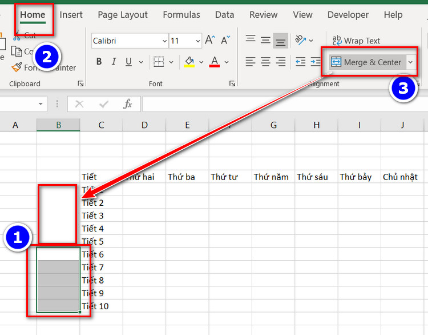
Task: Select the 'Thứ năm' cell
Action: pyautogui.click(x=273, y=177)
